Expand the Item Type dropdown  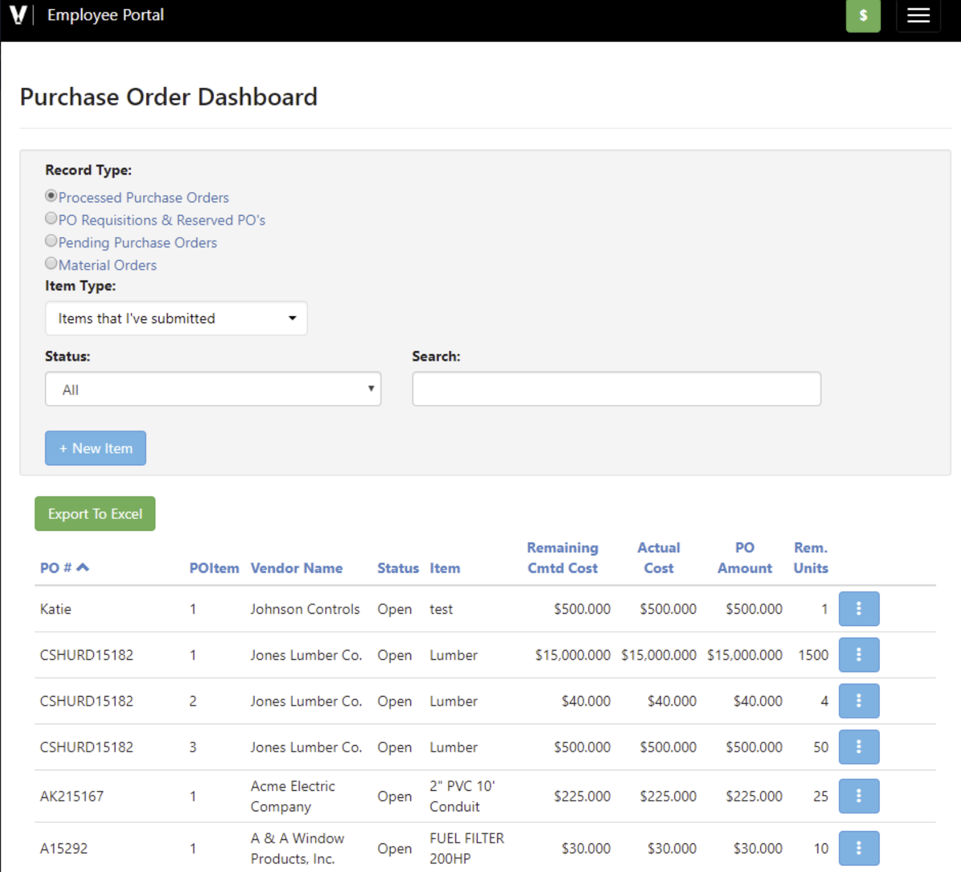click(x=176, y=319)
